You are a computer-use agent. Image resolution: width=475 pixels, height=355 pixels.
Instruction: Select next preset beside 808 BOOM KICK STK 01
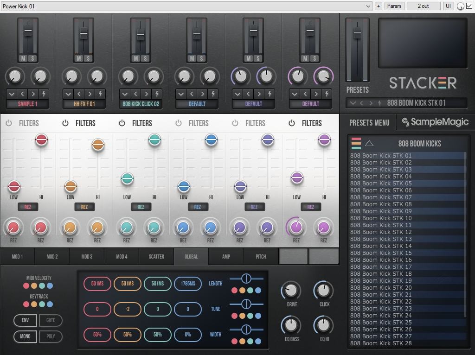pos(371,103)
